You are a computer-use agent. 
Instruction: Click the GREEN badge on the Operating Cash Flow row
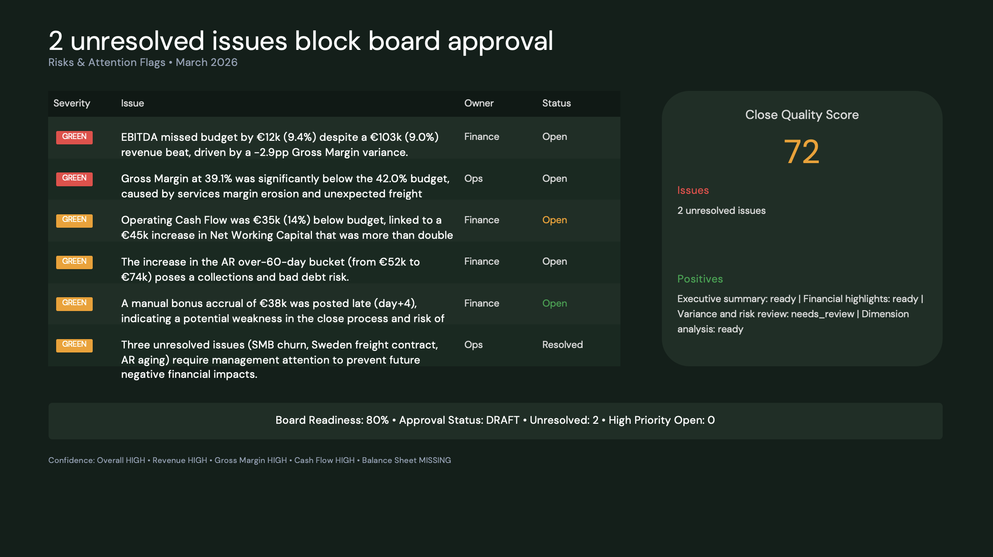tap(74, 220)
